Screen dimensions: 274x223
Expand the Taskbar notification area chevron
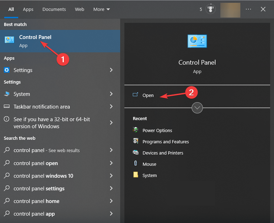click(x=111, y=106)
